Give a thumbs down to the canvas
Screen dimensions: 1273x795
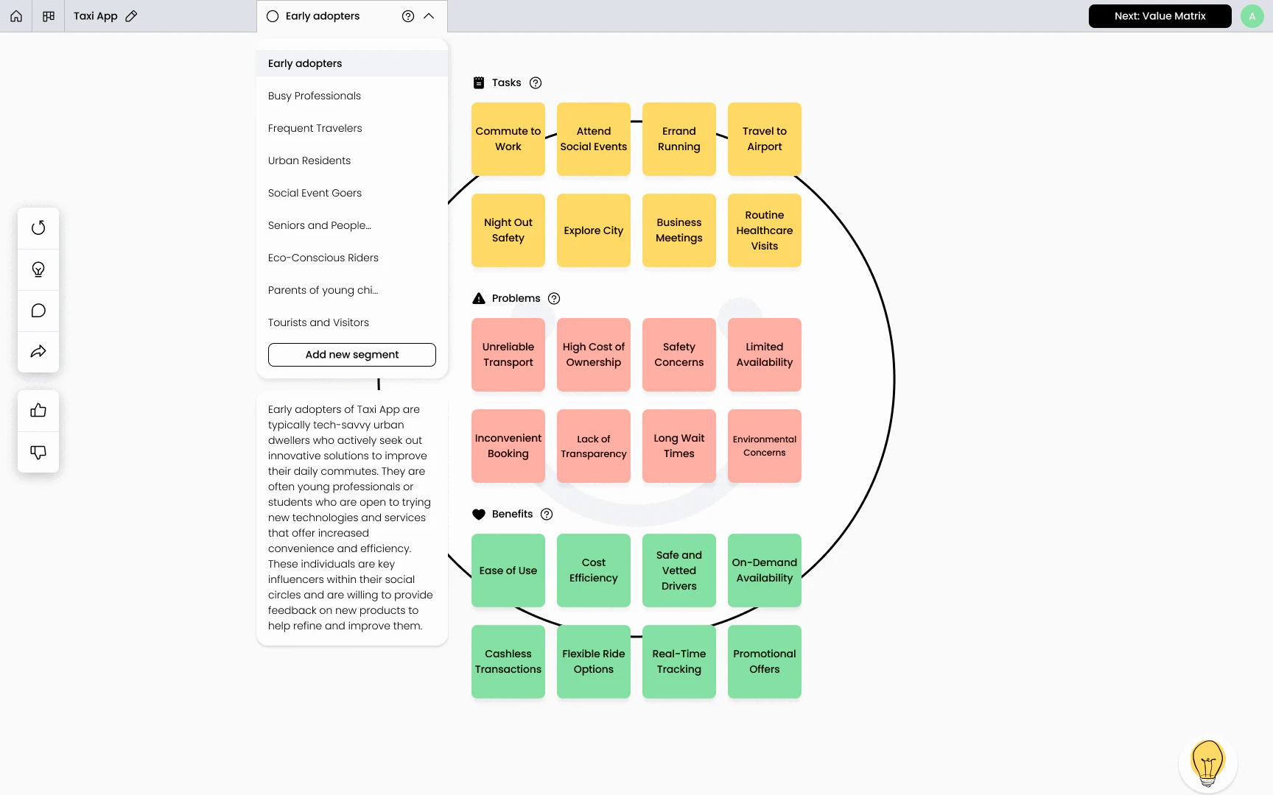pyautogui.click(x=38, y=451)
